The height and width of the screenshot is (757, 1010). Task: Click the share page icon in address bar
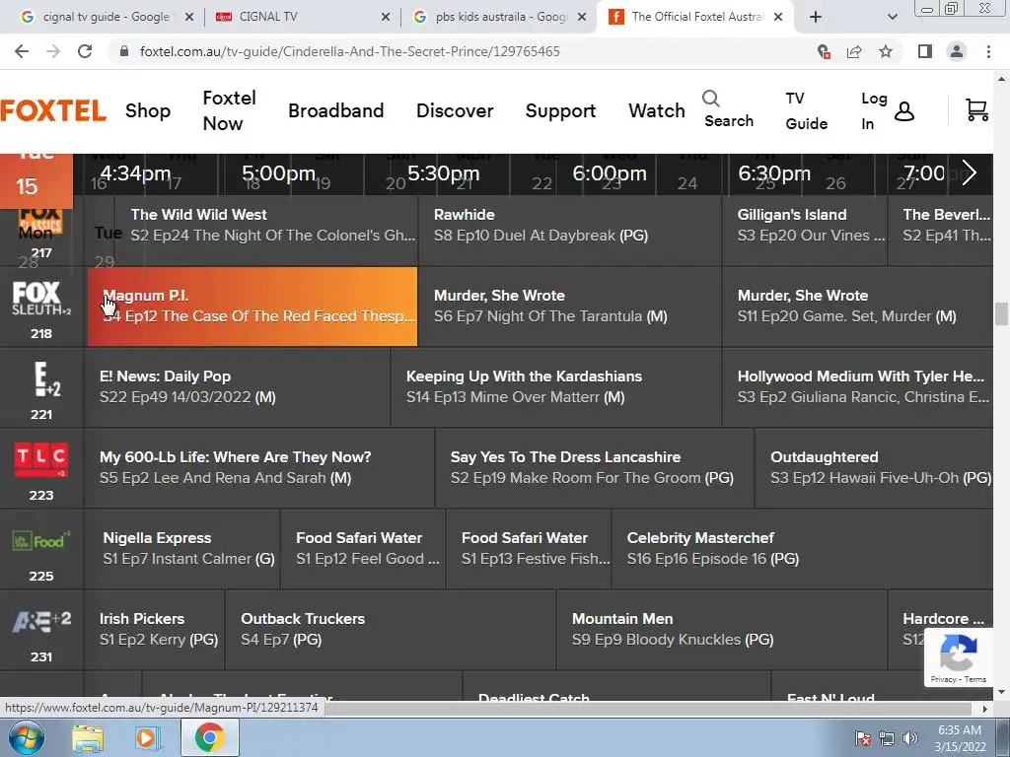(854, 51)
